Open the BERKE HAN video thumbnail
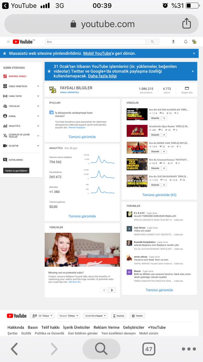 pyautogui.click(x=137, y=148)
